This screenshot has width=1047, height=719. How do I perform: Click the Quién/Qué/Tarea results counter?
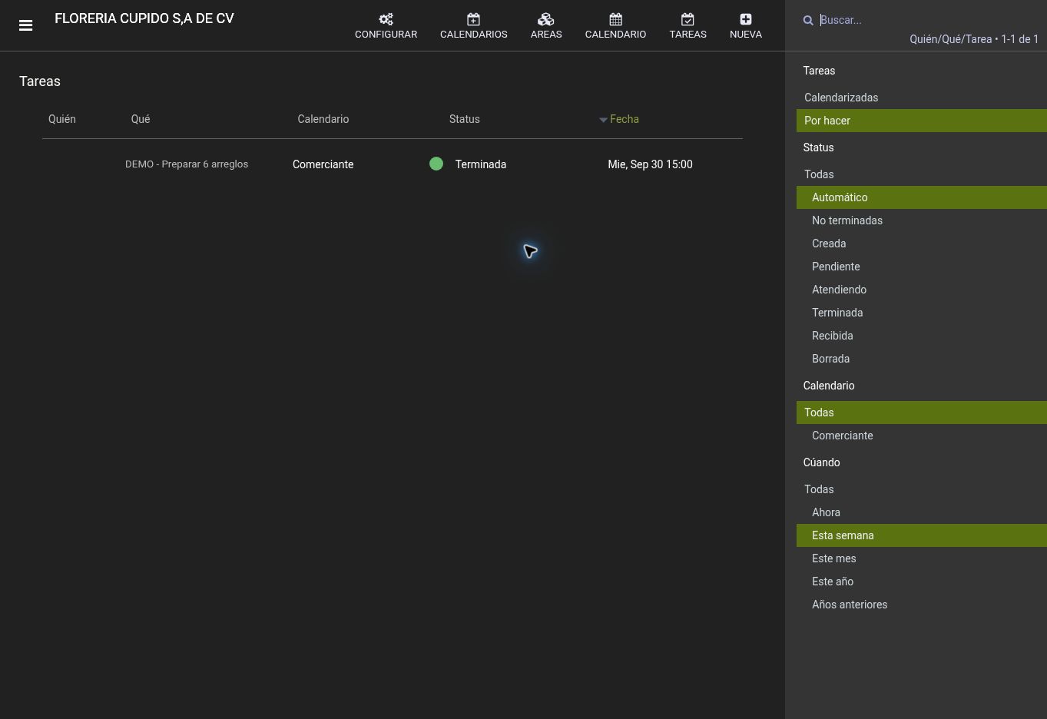(974, 39)
